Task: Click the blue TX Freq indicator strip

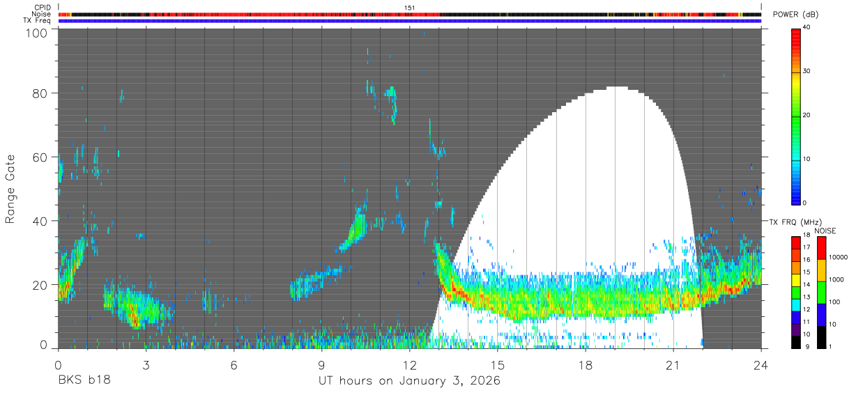Action: 410,21
